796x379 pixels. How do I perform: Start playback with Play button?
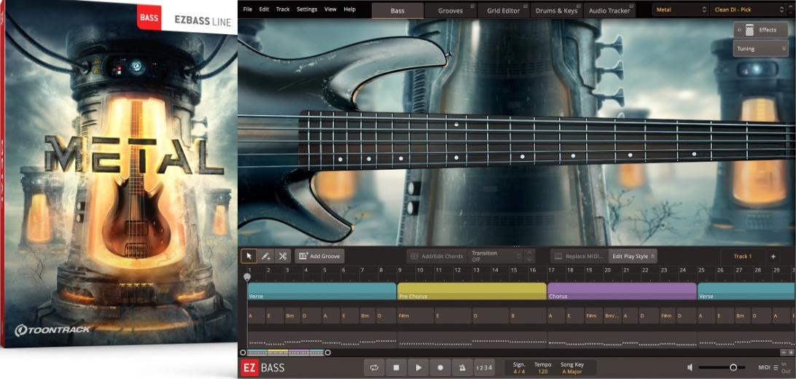[418, 367]
